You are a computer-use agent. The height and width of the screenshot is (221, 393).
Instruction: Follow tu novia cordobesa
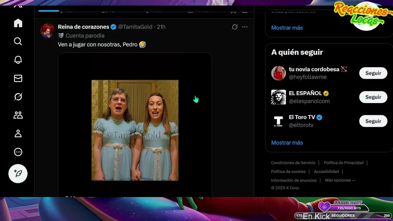[x=373, y=73]
